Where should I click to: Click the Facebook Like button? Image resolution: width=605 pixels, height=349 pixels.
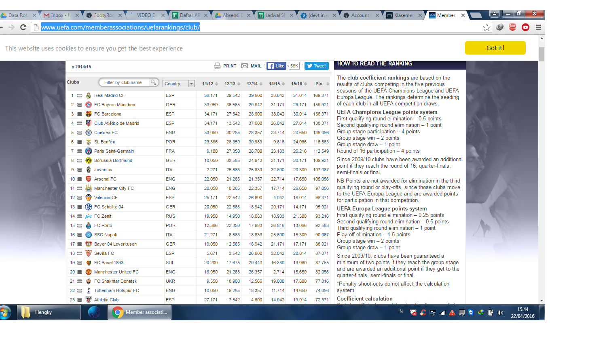click(276, 66)
